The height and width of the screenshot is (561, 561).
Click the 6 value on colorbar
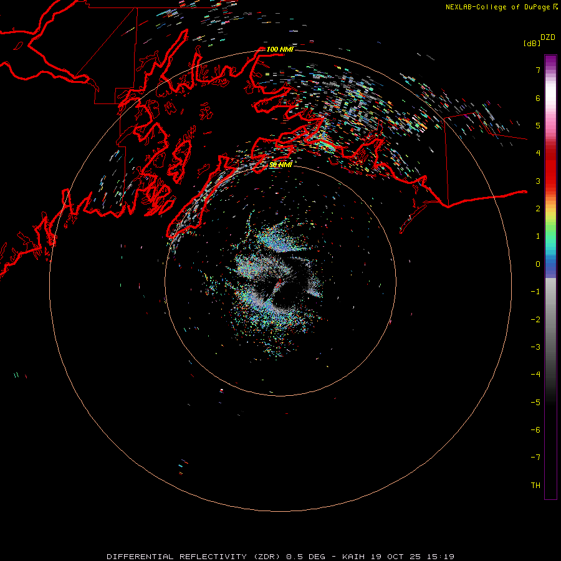(x=538, y=98)
